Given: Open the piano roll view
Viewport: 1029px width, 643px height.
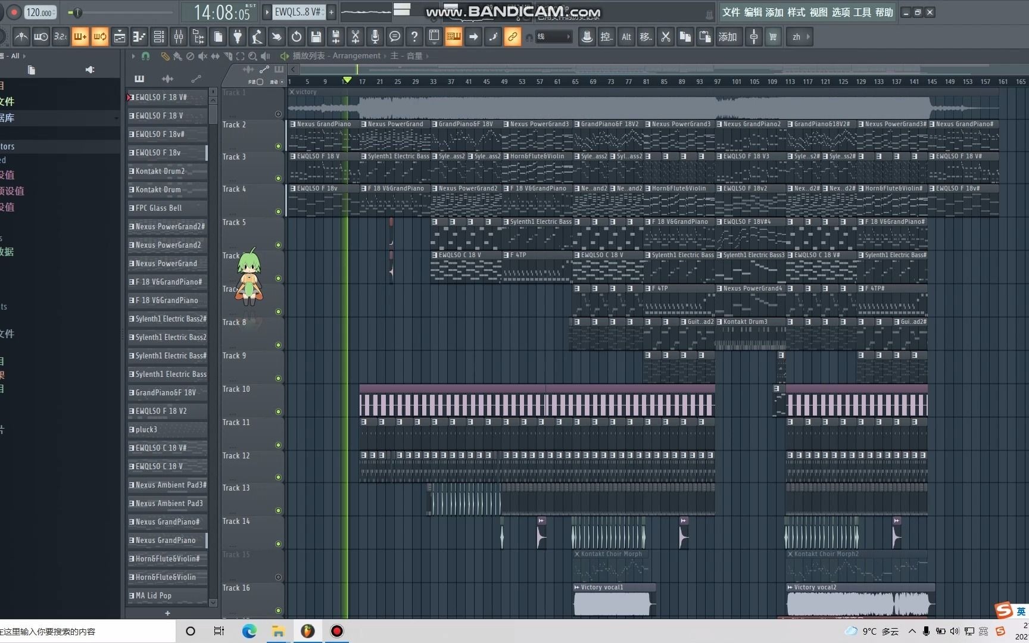Looking at the screenshot, I should coord(139,37).
